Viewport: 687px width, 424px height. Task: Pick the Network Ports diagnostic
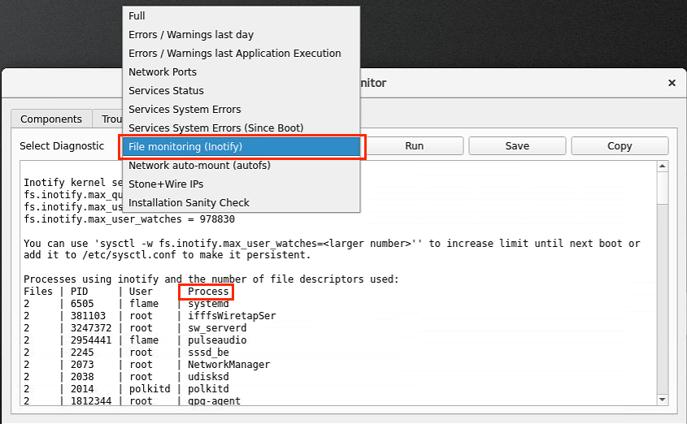pyautogui.click(x=241, y=71)
